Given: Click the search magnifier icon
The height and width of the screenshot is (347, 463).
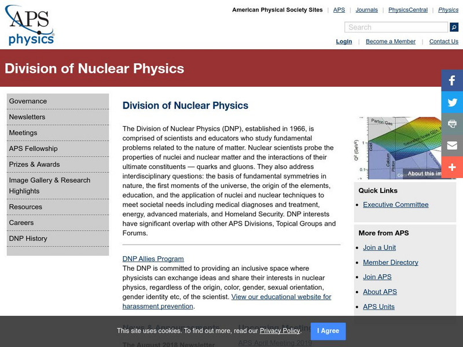Looking at the screenshot, I should coord(454,27).
